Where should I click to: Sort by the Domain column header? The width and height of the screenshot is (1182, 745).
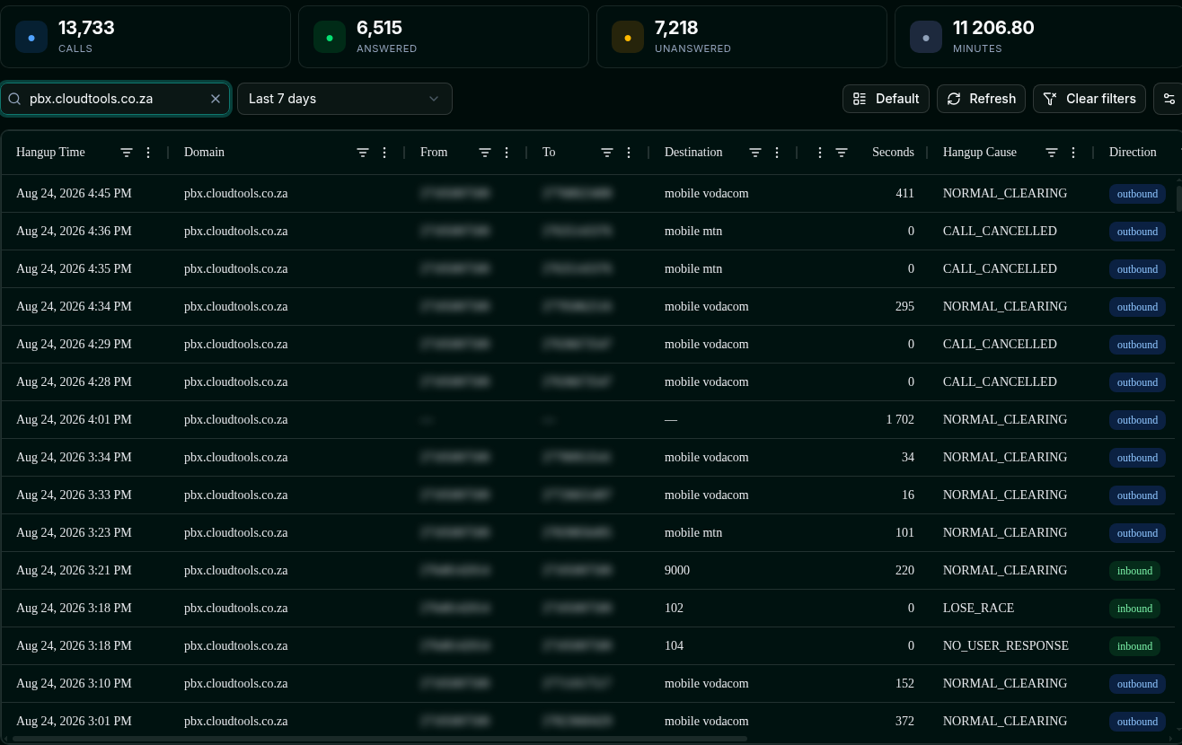(204, 153)
